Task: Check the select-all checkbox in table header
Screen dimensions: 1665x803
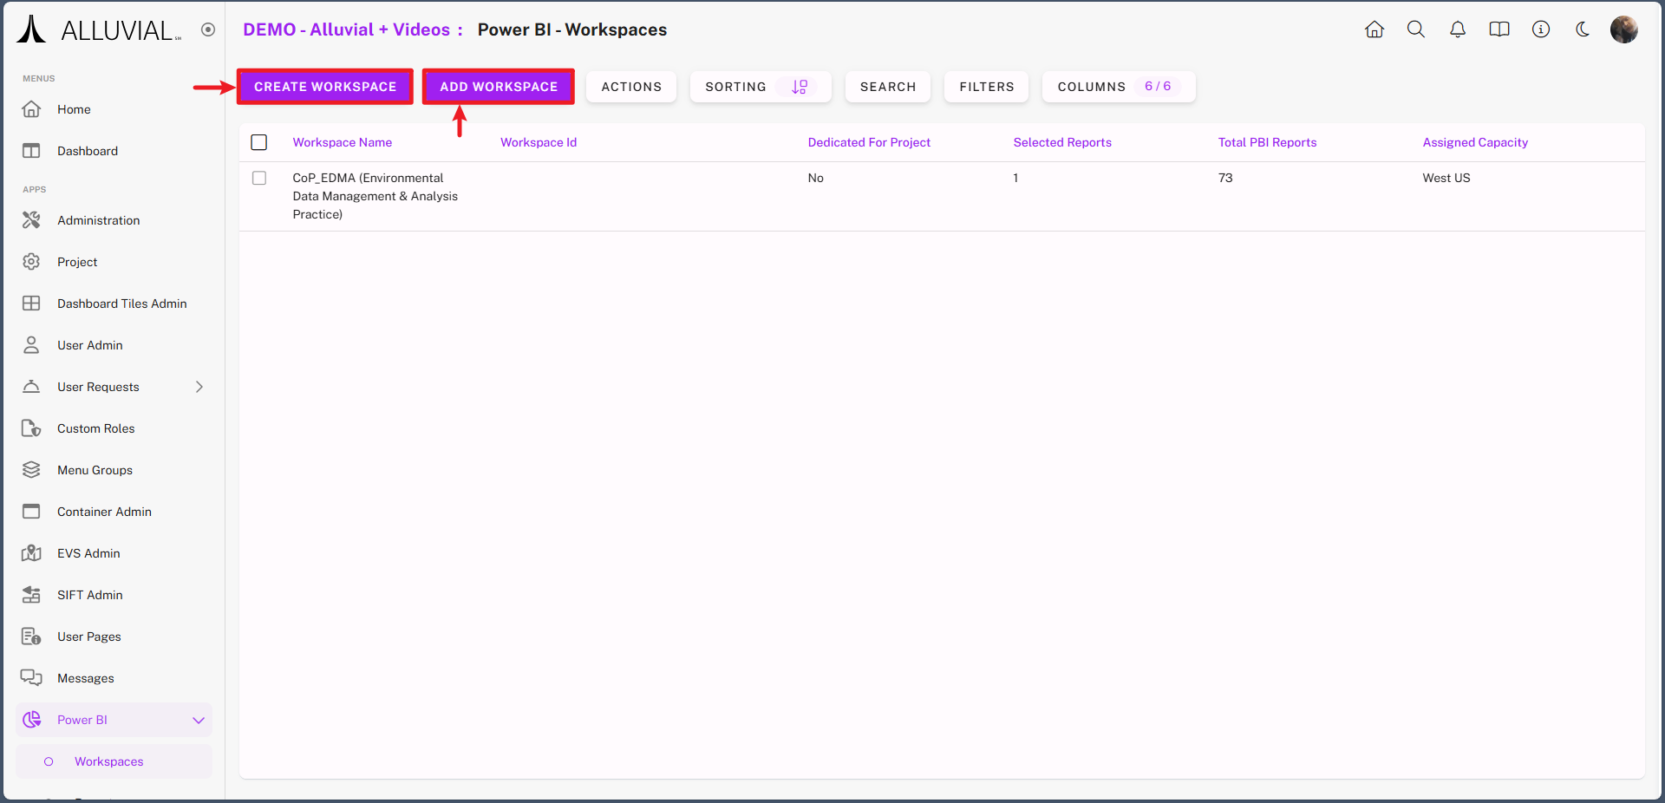Action: pyautogui.click(x=259, y=142)
